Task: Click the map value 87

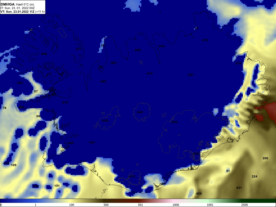Action: pyautogui.click(x=36, y=91)
